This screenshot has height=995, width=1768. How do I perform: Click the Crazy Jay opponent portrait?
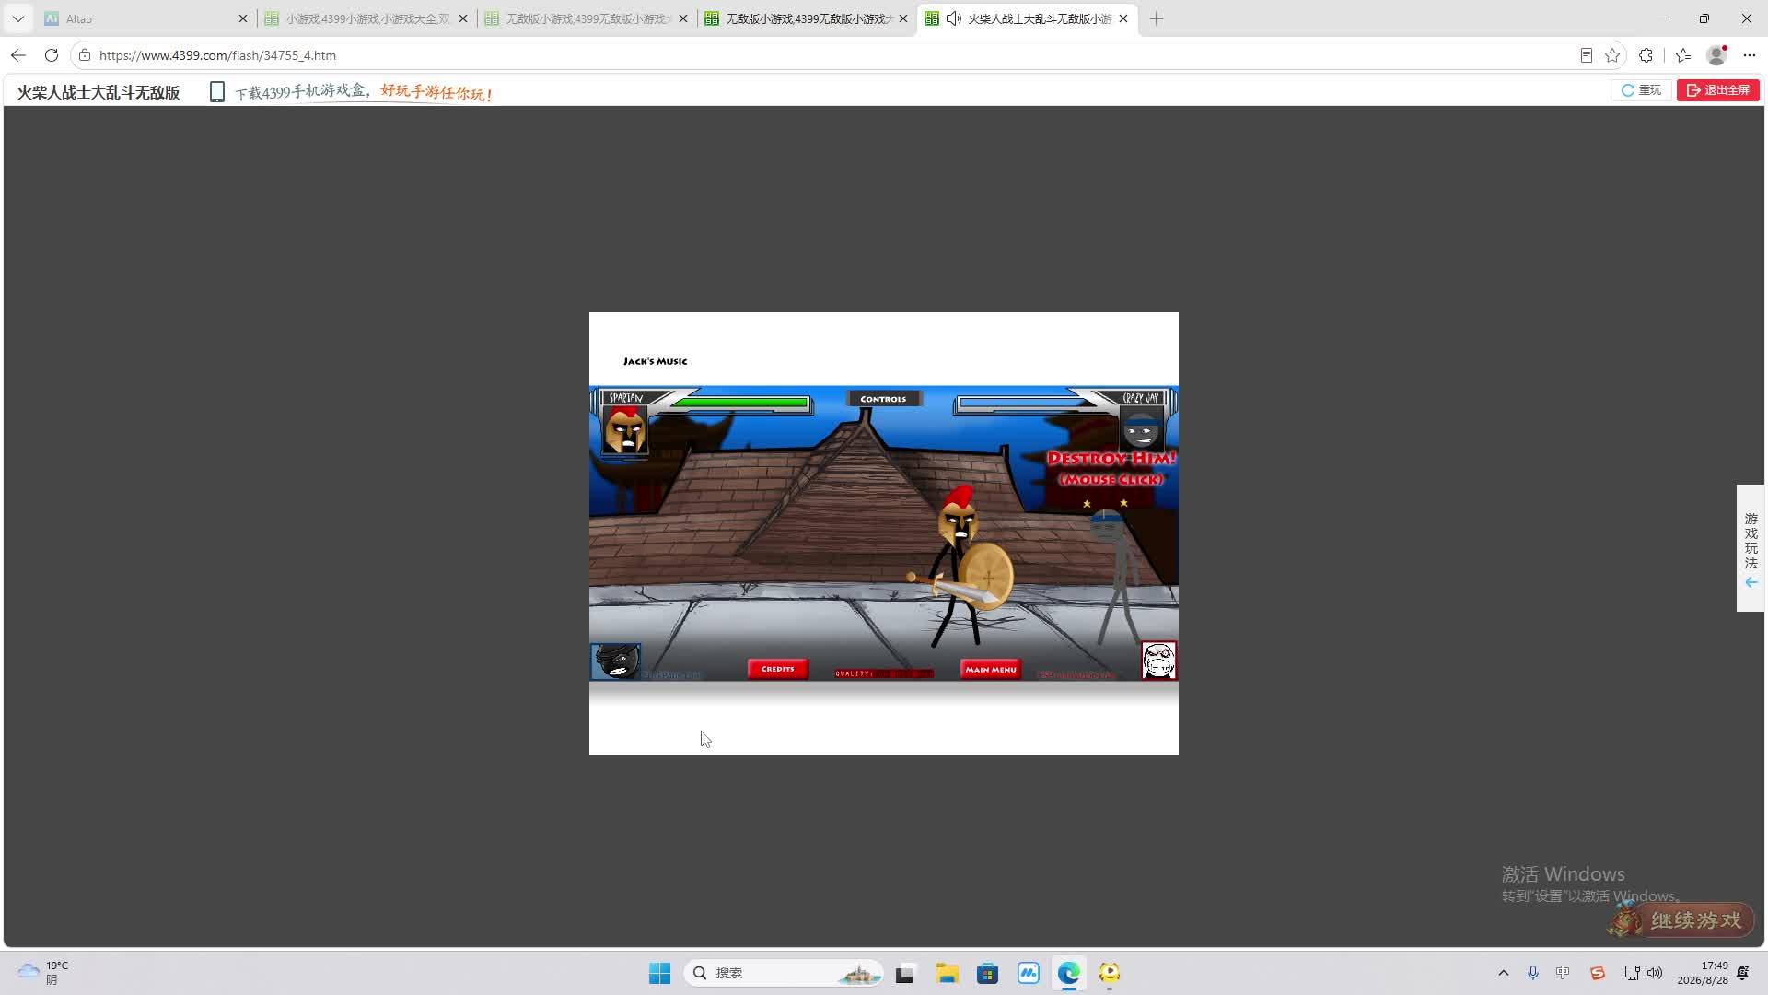(x=1141, y=430)
